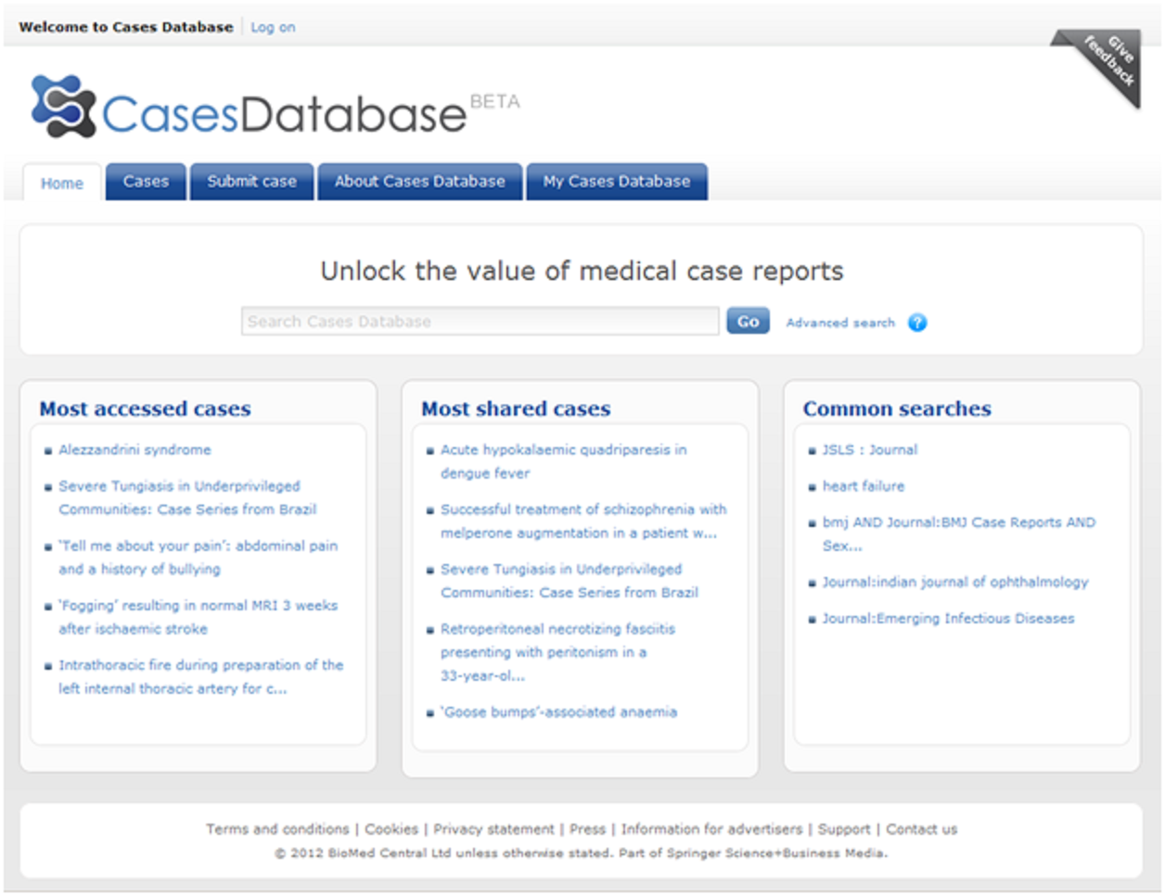The image size is (1165, 896).
Task: Select the heart failure common search
Action: (863, 486)
